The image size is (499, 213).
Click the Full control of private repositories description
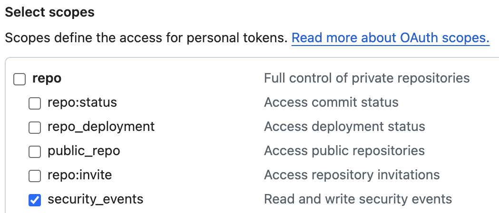367,78
